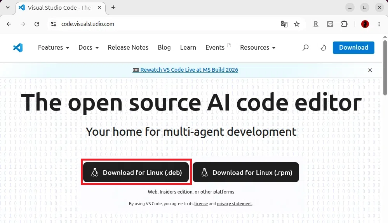View site information icon beside the URL

tap(54, 24)
